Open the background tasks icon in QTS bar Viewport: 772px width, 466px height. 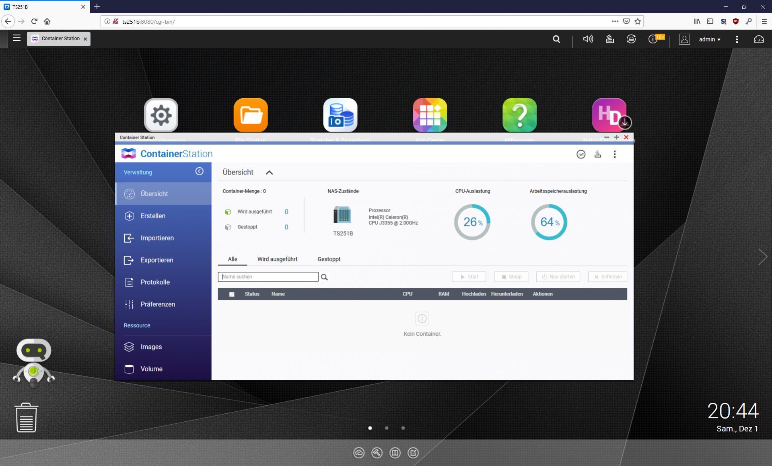pyautogui.click(x=610, y=39)
